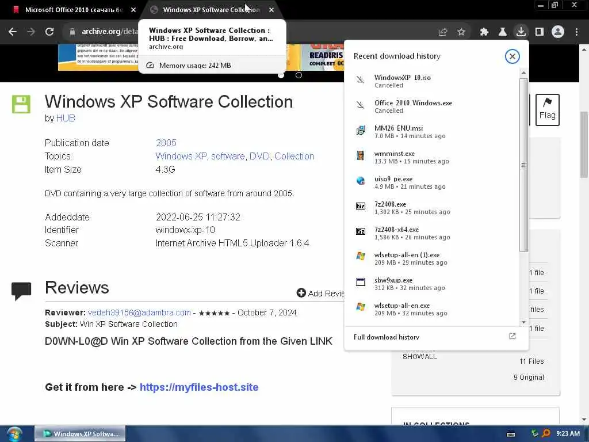The height and width of the screenshot is (442, 589).
Task: Open the MM26_ENU.msi download entry
Action: coord(432,132)
